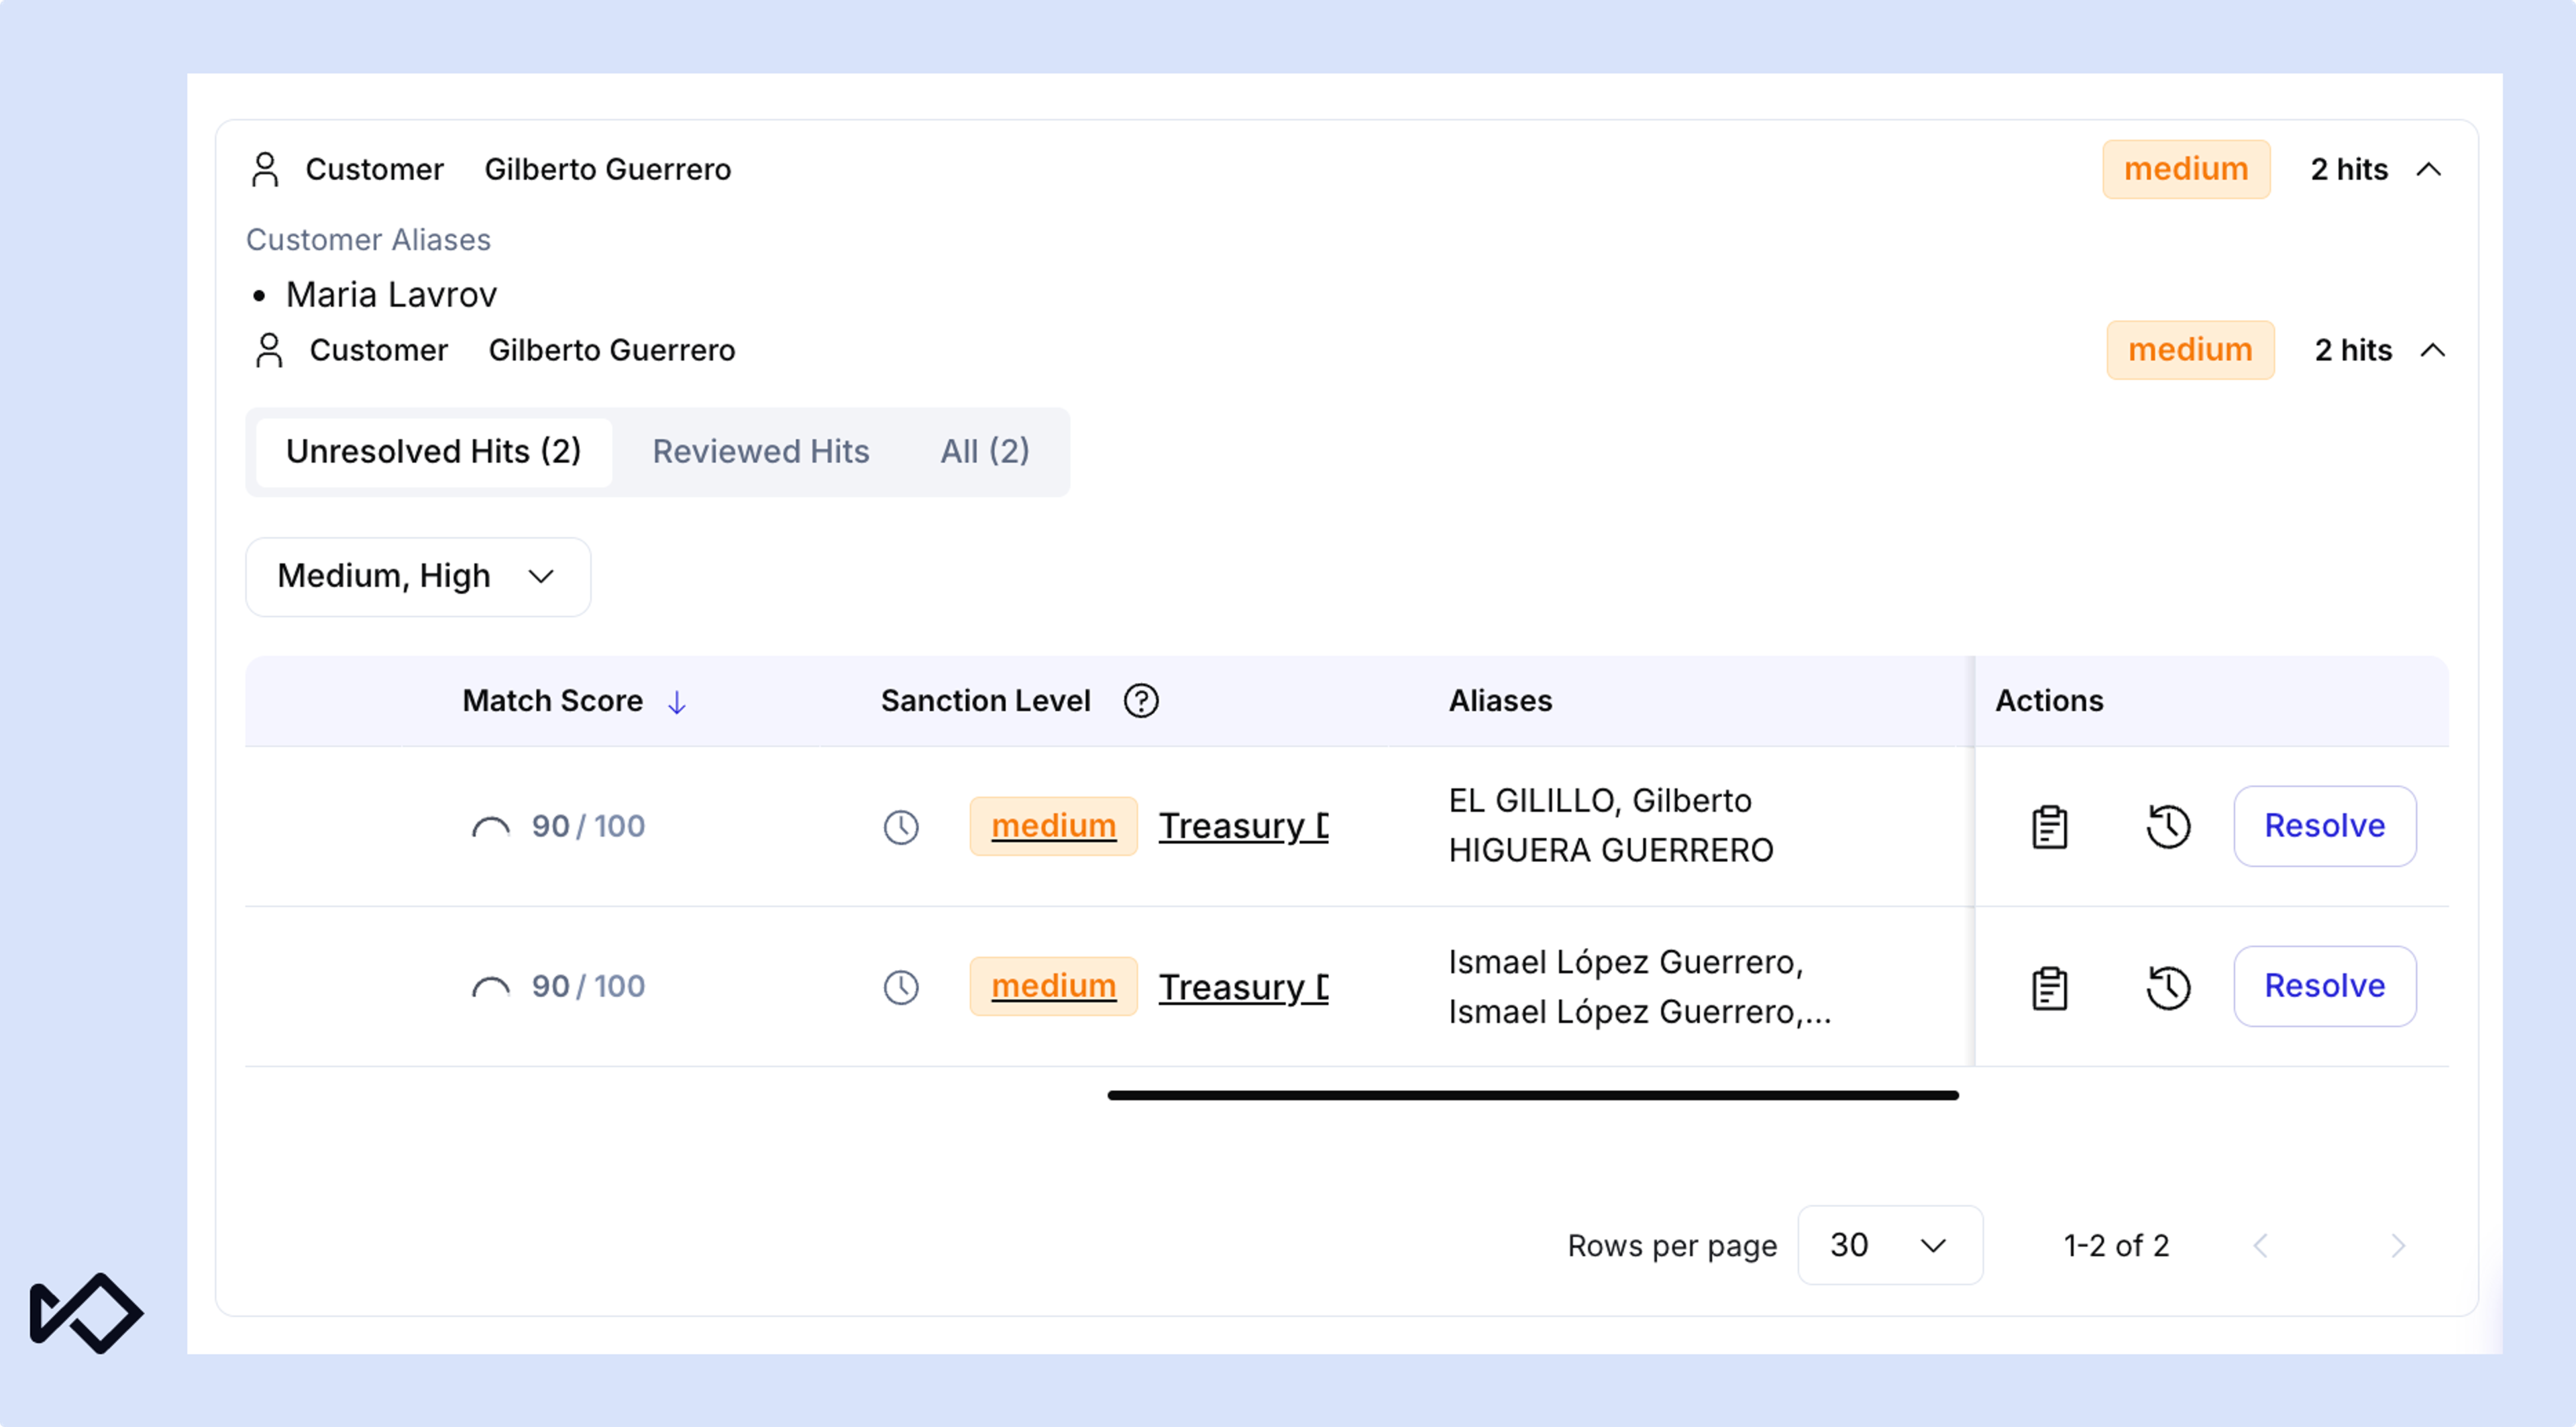Collapse top Gilberto Guerrero hits chevron
Image resolution: width=2576 pixels, height=1427 pixels.
[x=2429, y=170]
